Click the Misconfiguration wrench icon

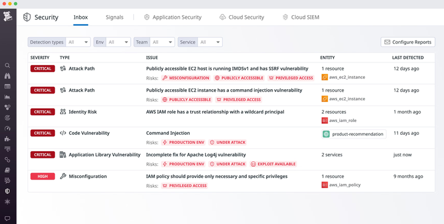[x=63, y=176]
